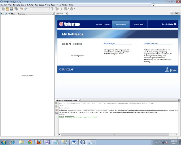Screen dimensions: 181x145
Task: Close the Projects tab
Action: coord(9,14)
